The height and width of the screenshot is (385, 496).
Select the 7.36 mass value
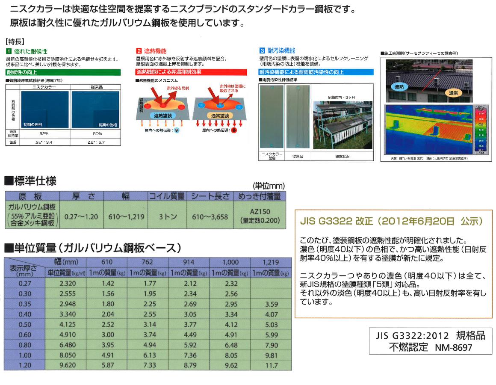(190, 355)
